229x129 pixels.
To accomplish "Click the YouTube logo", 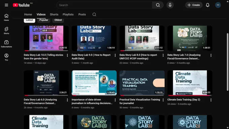I will (21, 5).
